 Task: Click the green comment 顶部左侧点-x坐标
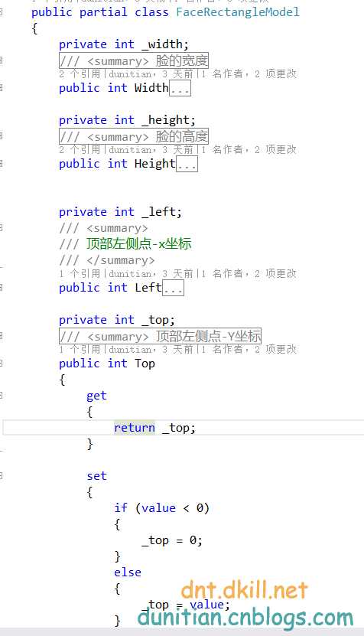138,244
